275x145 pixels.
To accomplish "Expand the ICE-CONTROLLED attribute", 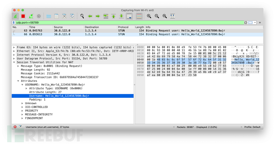I will coord(22,107).
